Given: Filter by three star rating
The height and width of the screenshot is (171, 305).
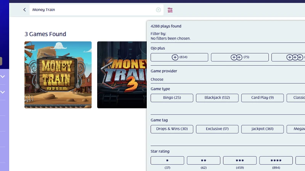Looking at the screenshot, I should pos(239,160).
